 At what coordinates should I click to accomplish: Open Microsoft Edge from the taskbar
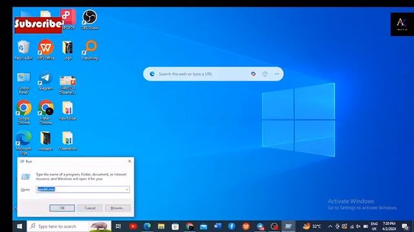(x=147, y=226)
